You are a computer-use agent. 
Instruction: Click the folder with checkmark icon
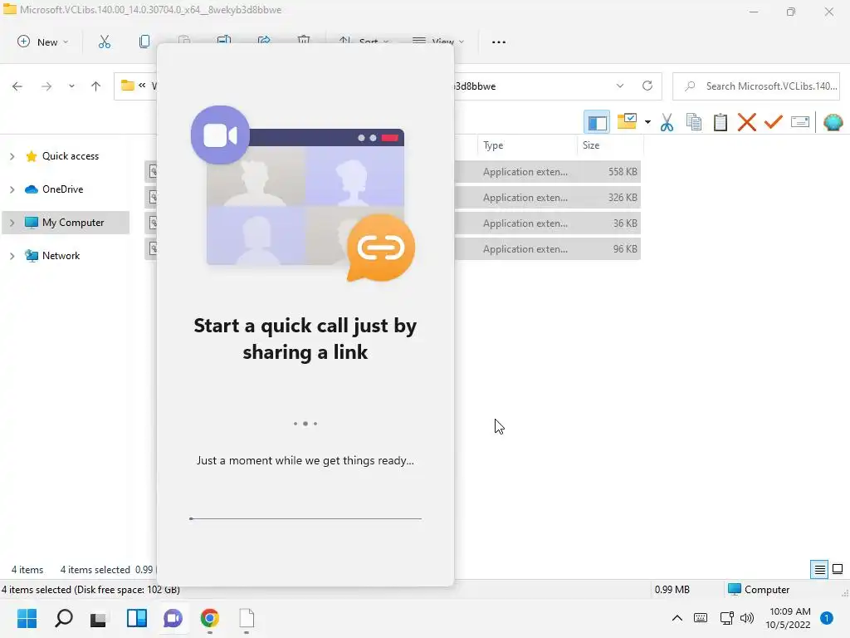pos(628,121)
